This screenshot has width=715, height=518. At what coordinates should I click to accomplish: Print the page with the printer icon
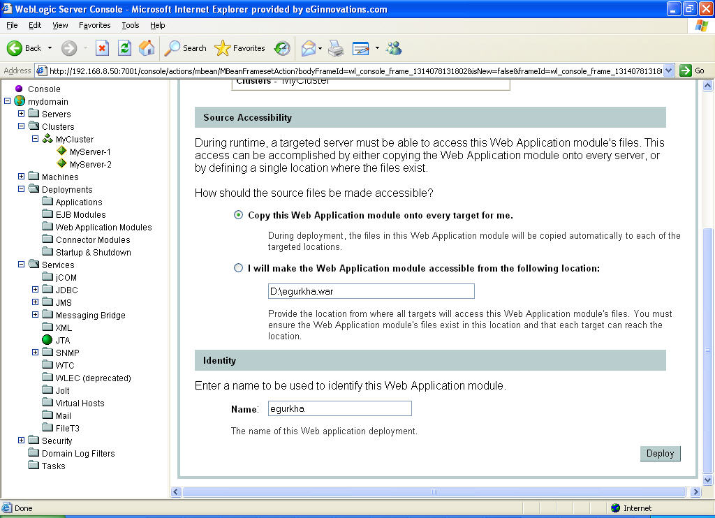tap(336, 48)
